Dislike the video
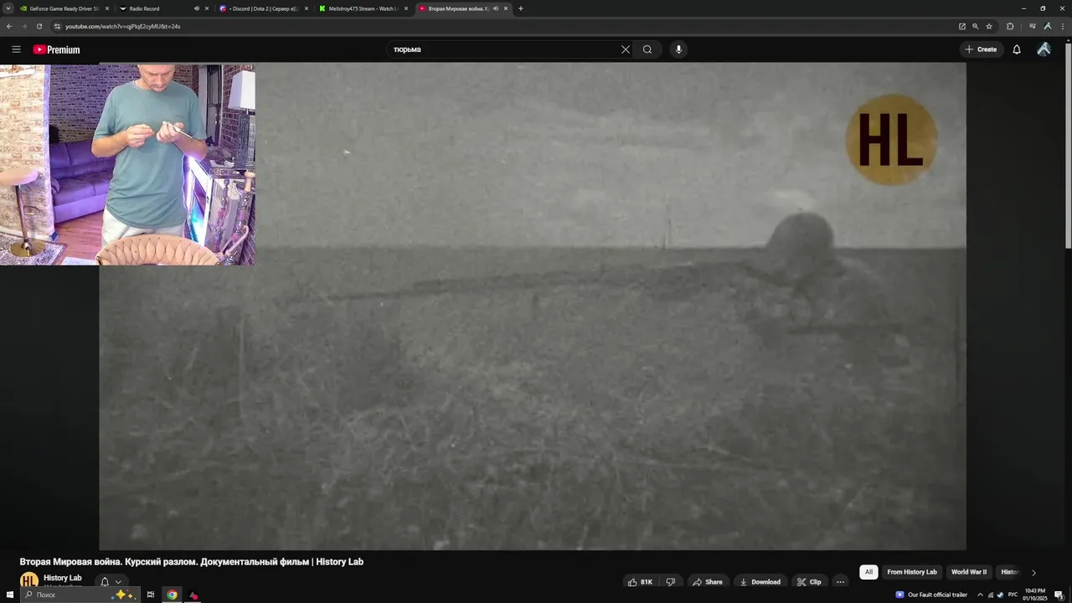The height and width of the screenshot is (603, 1072). 670,582
